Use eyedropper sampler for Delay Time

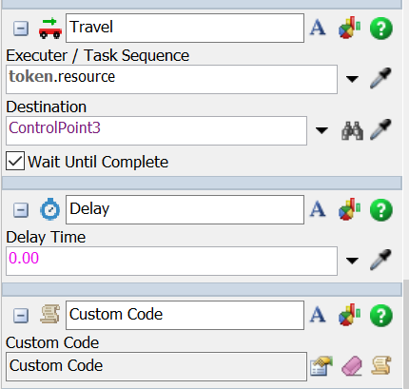(x=380, y=260)
